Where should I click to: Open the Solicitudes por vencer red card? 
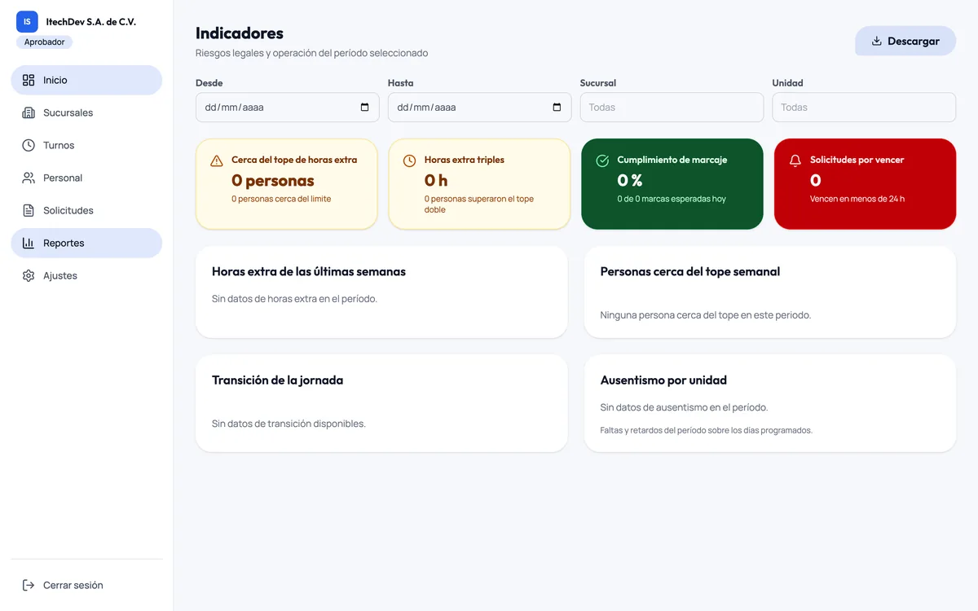(x=865, y=184)
